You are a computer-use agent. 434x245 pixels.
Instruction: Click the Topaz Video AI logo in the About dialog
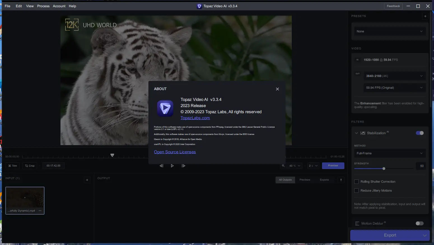[x=165, y=108]
